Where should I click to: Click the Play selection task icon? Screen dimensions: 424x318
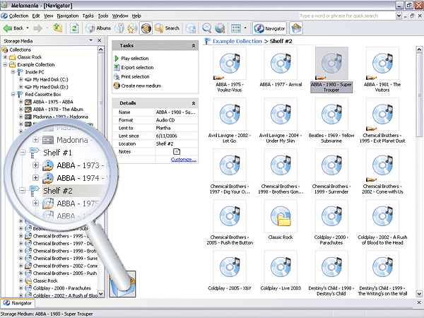116,58
